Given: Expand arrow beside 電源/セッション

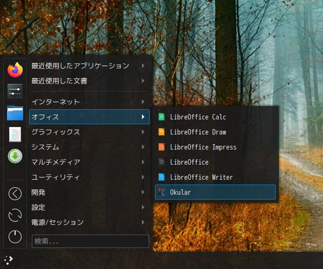Looking at the screenshot, I should click(143, 222).
